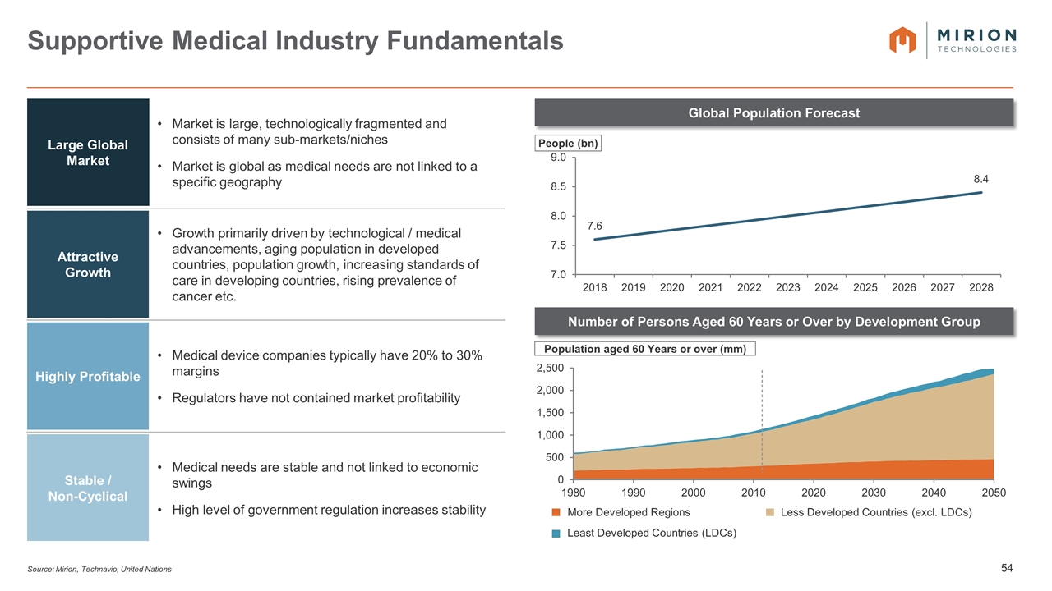Viewport: 1052px width, 591px height.
Task: Click the Less Developed Countries (excl. LDCs) legend text
Action: point(876,512)
